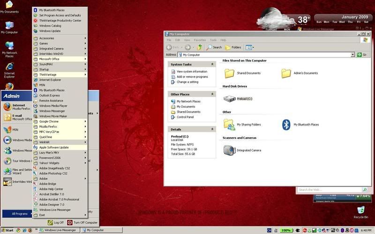Launch Outlook Express
Viewport: 375px width, 234px height.
(x=60, y=95)
